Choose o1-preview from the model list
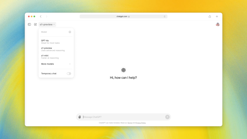 tap(56, 49)
